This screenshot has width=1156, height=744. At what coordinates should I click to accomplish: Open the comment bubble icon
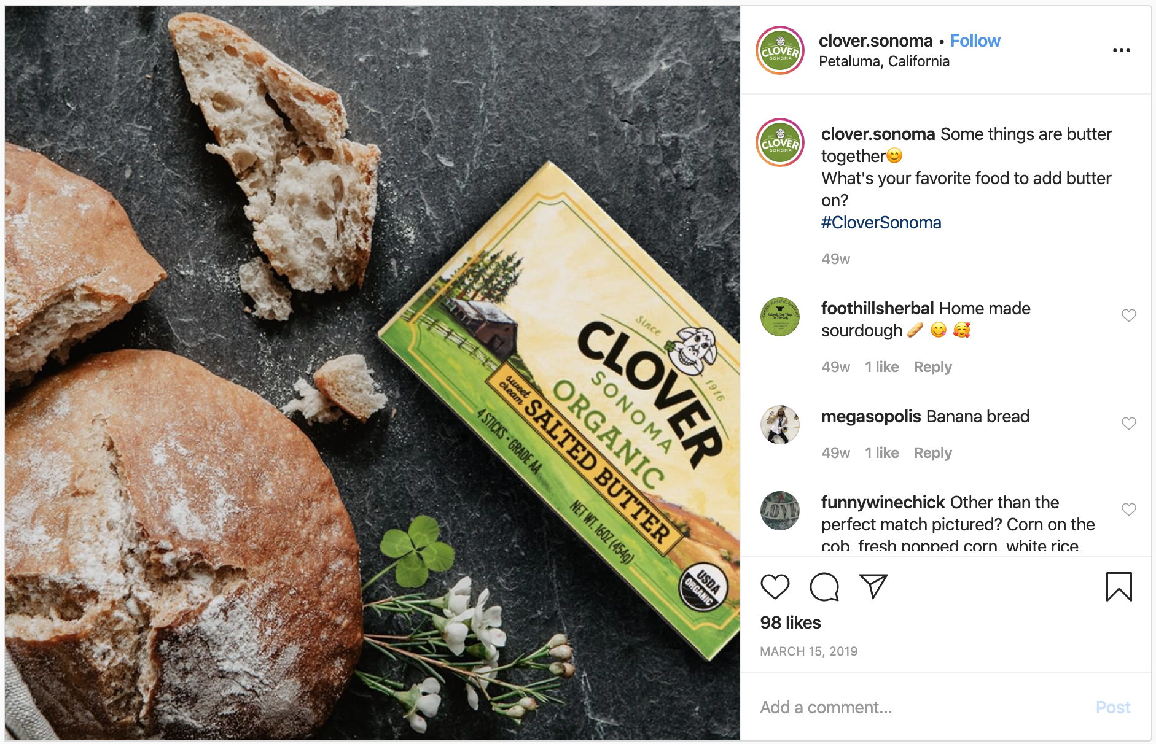pos(824,587)
